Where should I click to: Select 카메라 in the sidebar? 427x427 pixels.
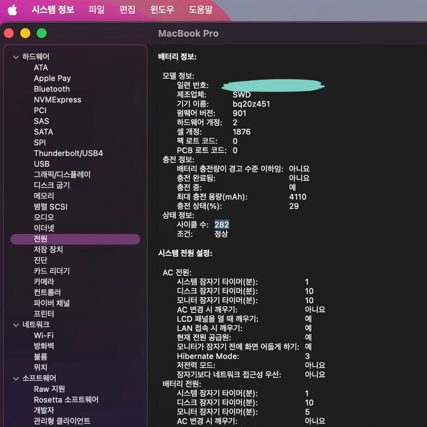44,282
